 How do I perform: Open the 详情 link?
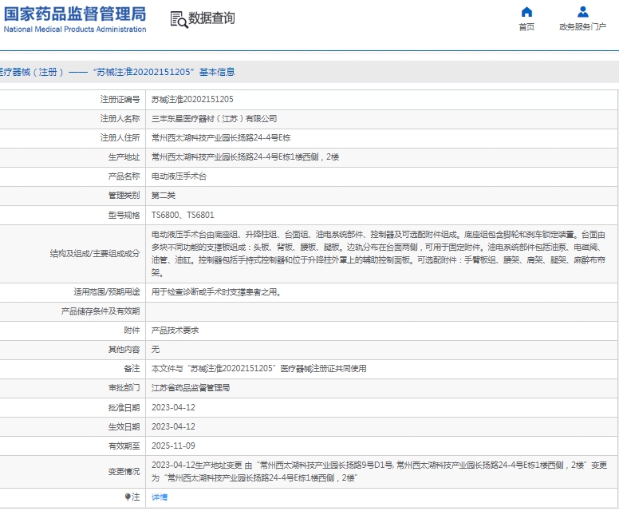pyautogui.click(x=160, y=497)
